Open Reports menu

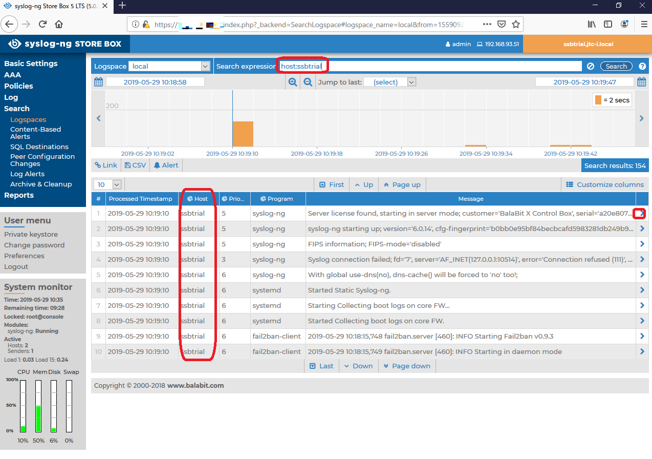tap(19, 195)
